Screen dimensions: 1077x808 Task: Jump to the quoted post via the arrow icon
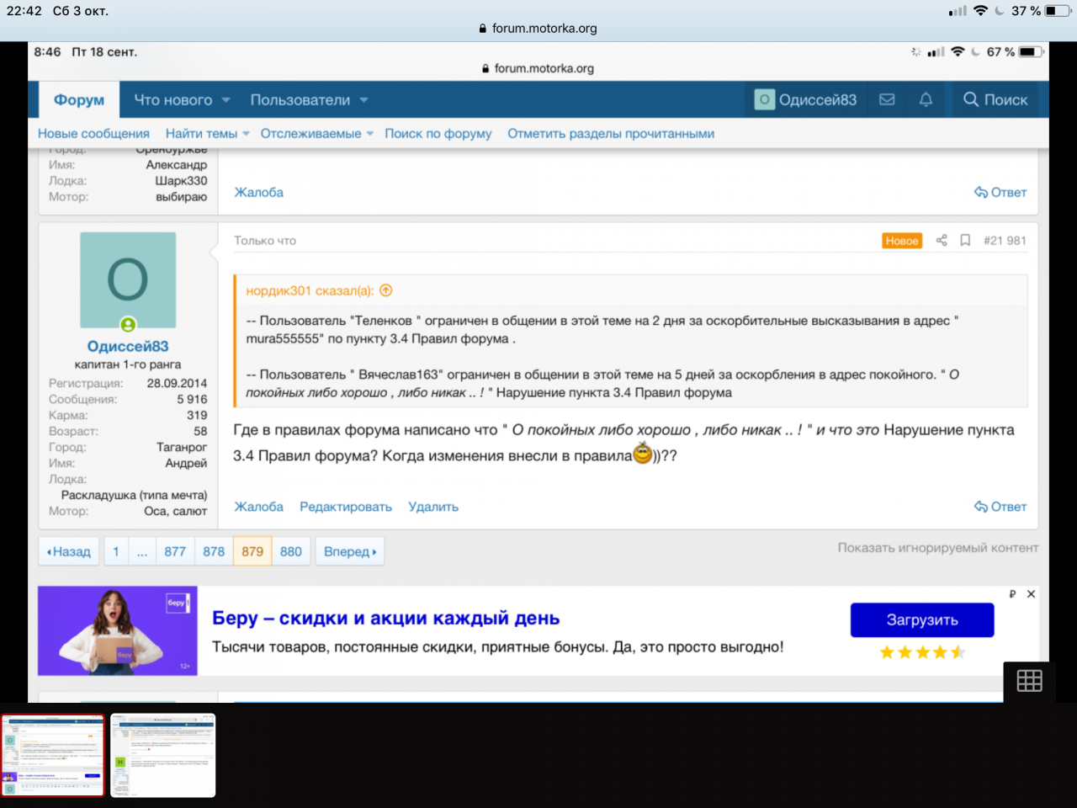click(386, 290)
